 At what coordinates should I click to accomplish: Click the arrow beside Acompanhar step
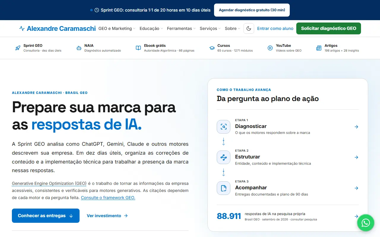[x=357, y=188]
